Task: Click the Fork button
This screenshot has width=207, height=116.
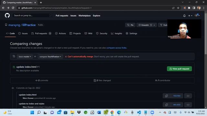Action: (163, 25)
